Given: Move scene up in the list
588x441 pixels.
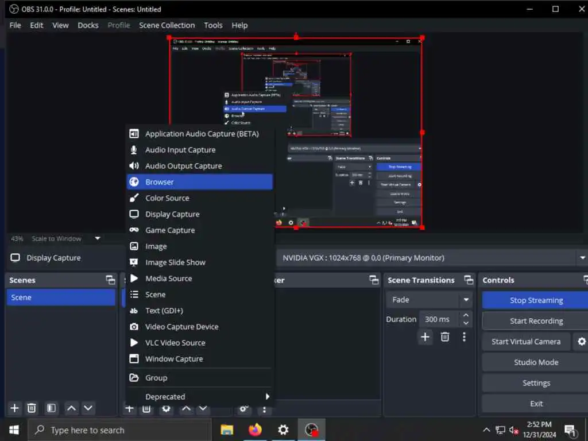Looking at the screenshot, I should coord(71,408).
